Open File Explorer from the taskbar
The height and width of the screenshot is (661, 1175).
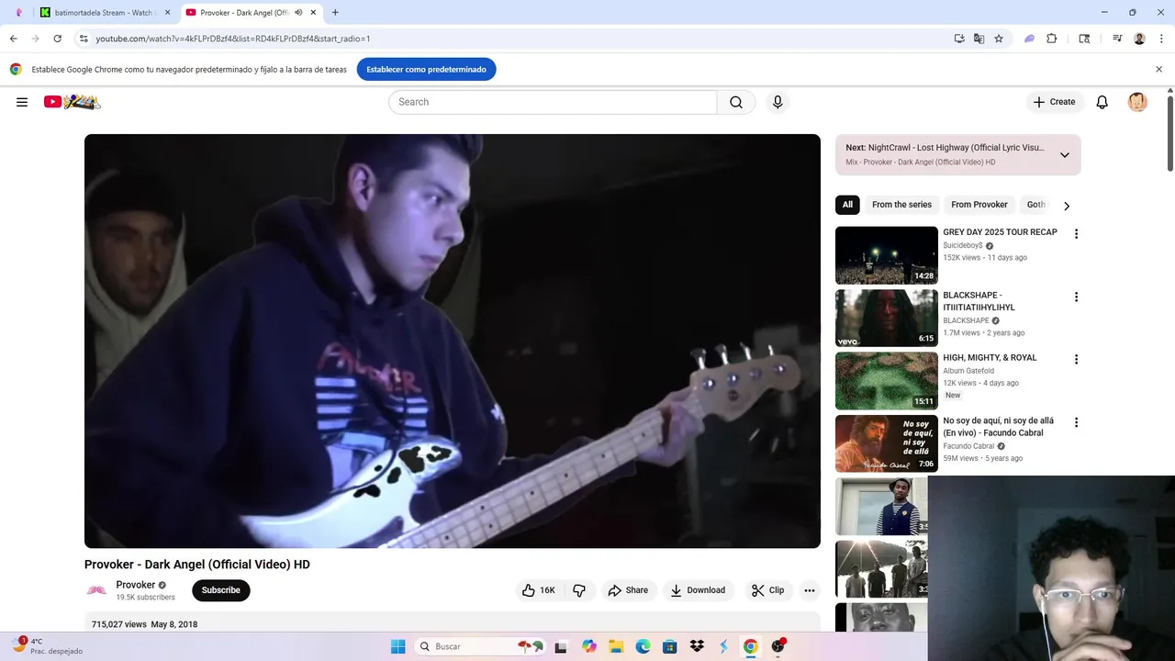coord(616,646)
